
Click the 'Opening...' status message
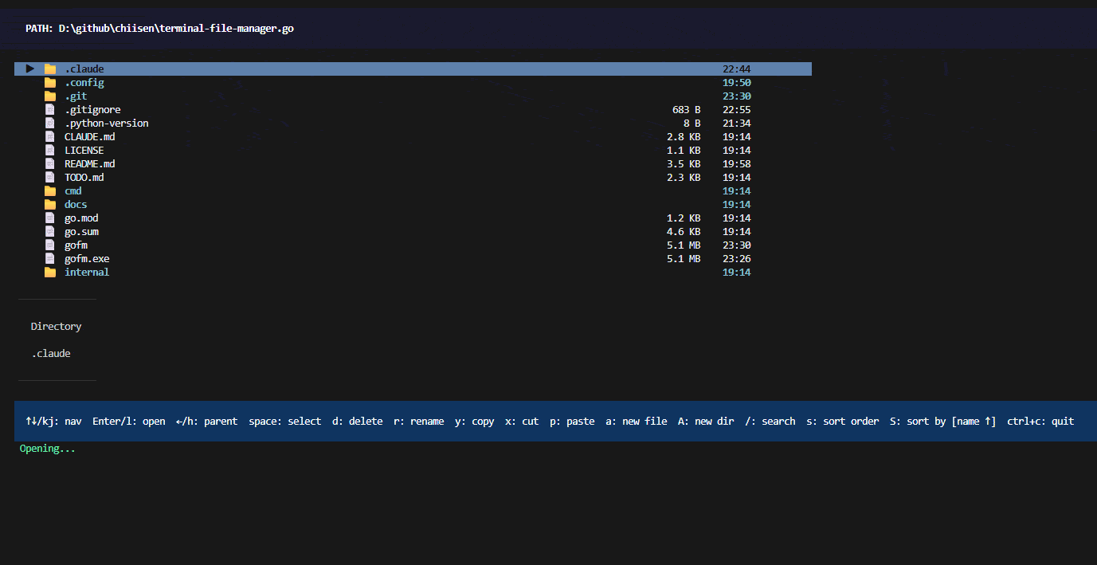(x=47, y=448)
